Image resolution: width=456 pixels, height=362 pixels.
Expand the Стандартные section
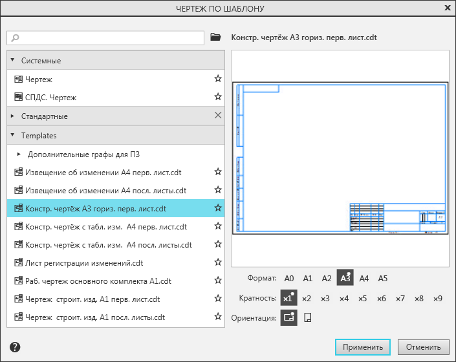click(12, 116)
